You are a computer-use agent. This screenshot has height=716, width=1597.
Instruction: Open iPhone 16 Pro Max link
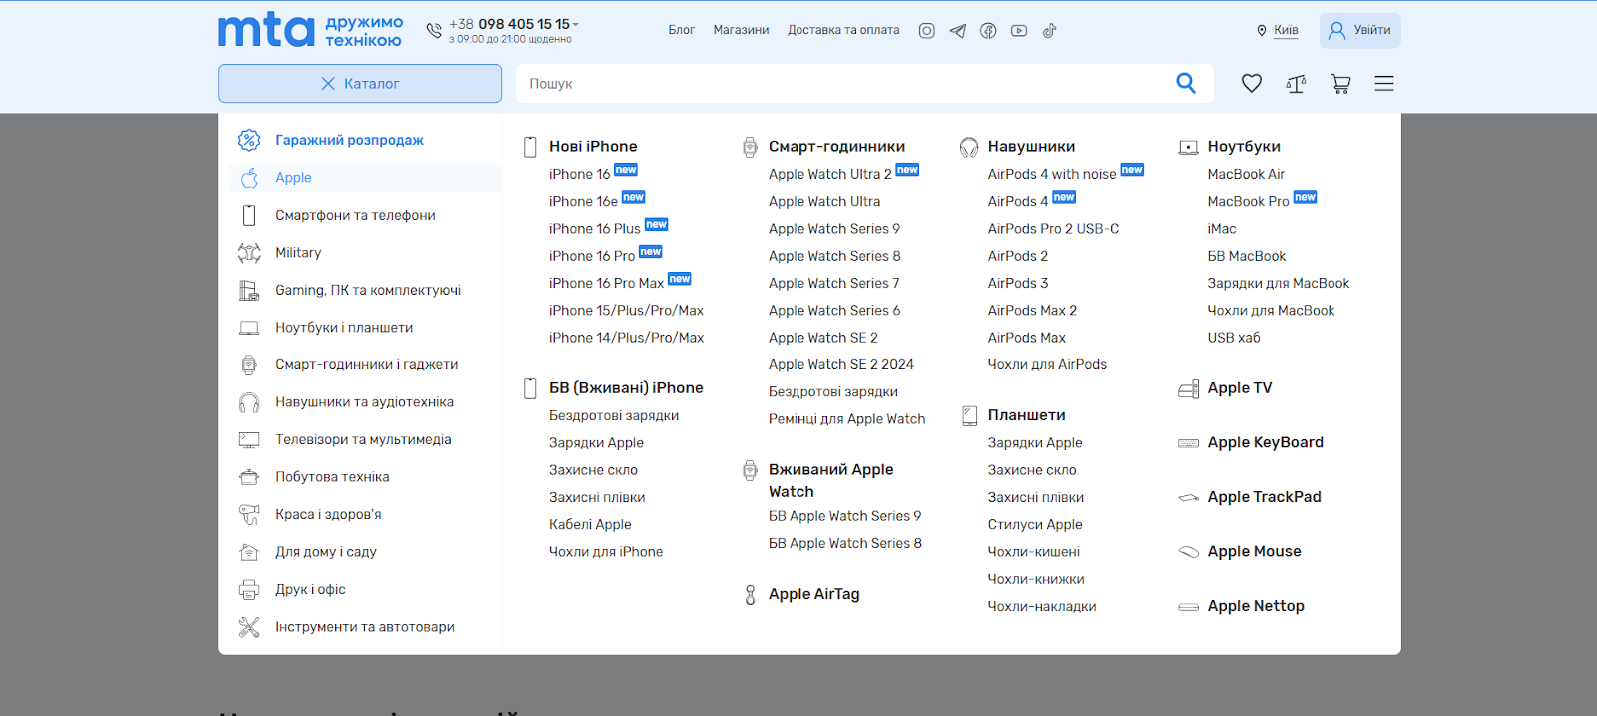coord(606,283)
